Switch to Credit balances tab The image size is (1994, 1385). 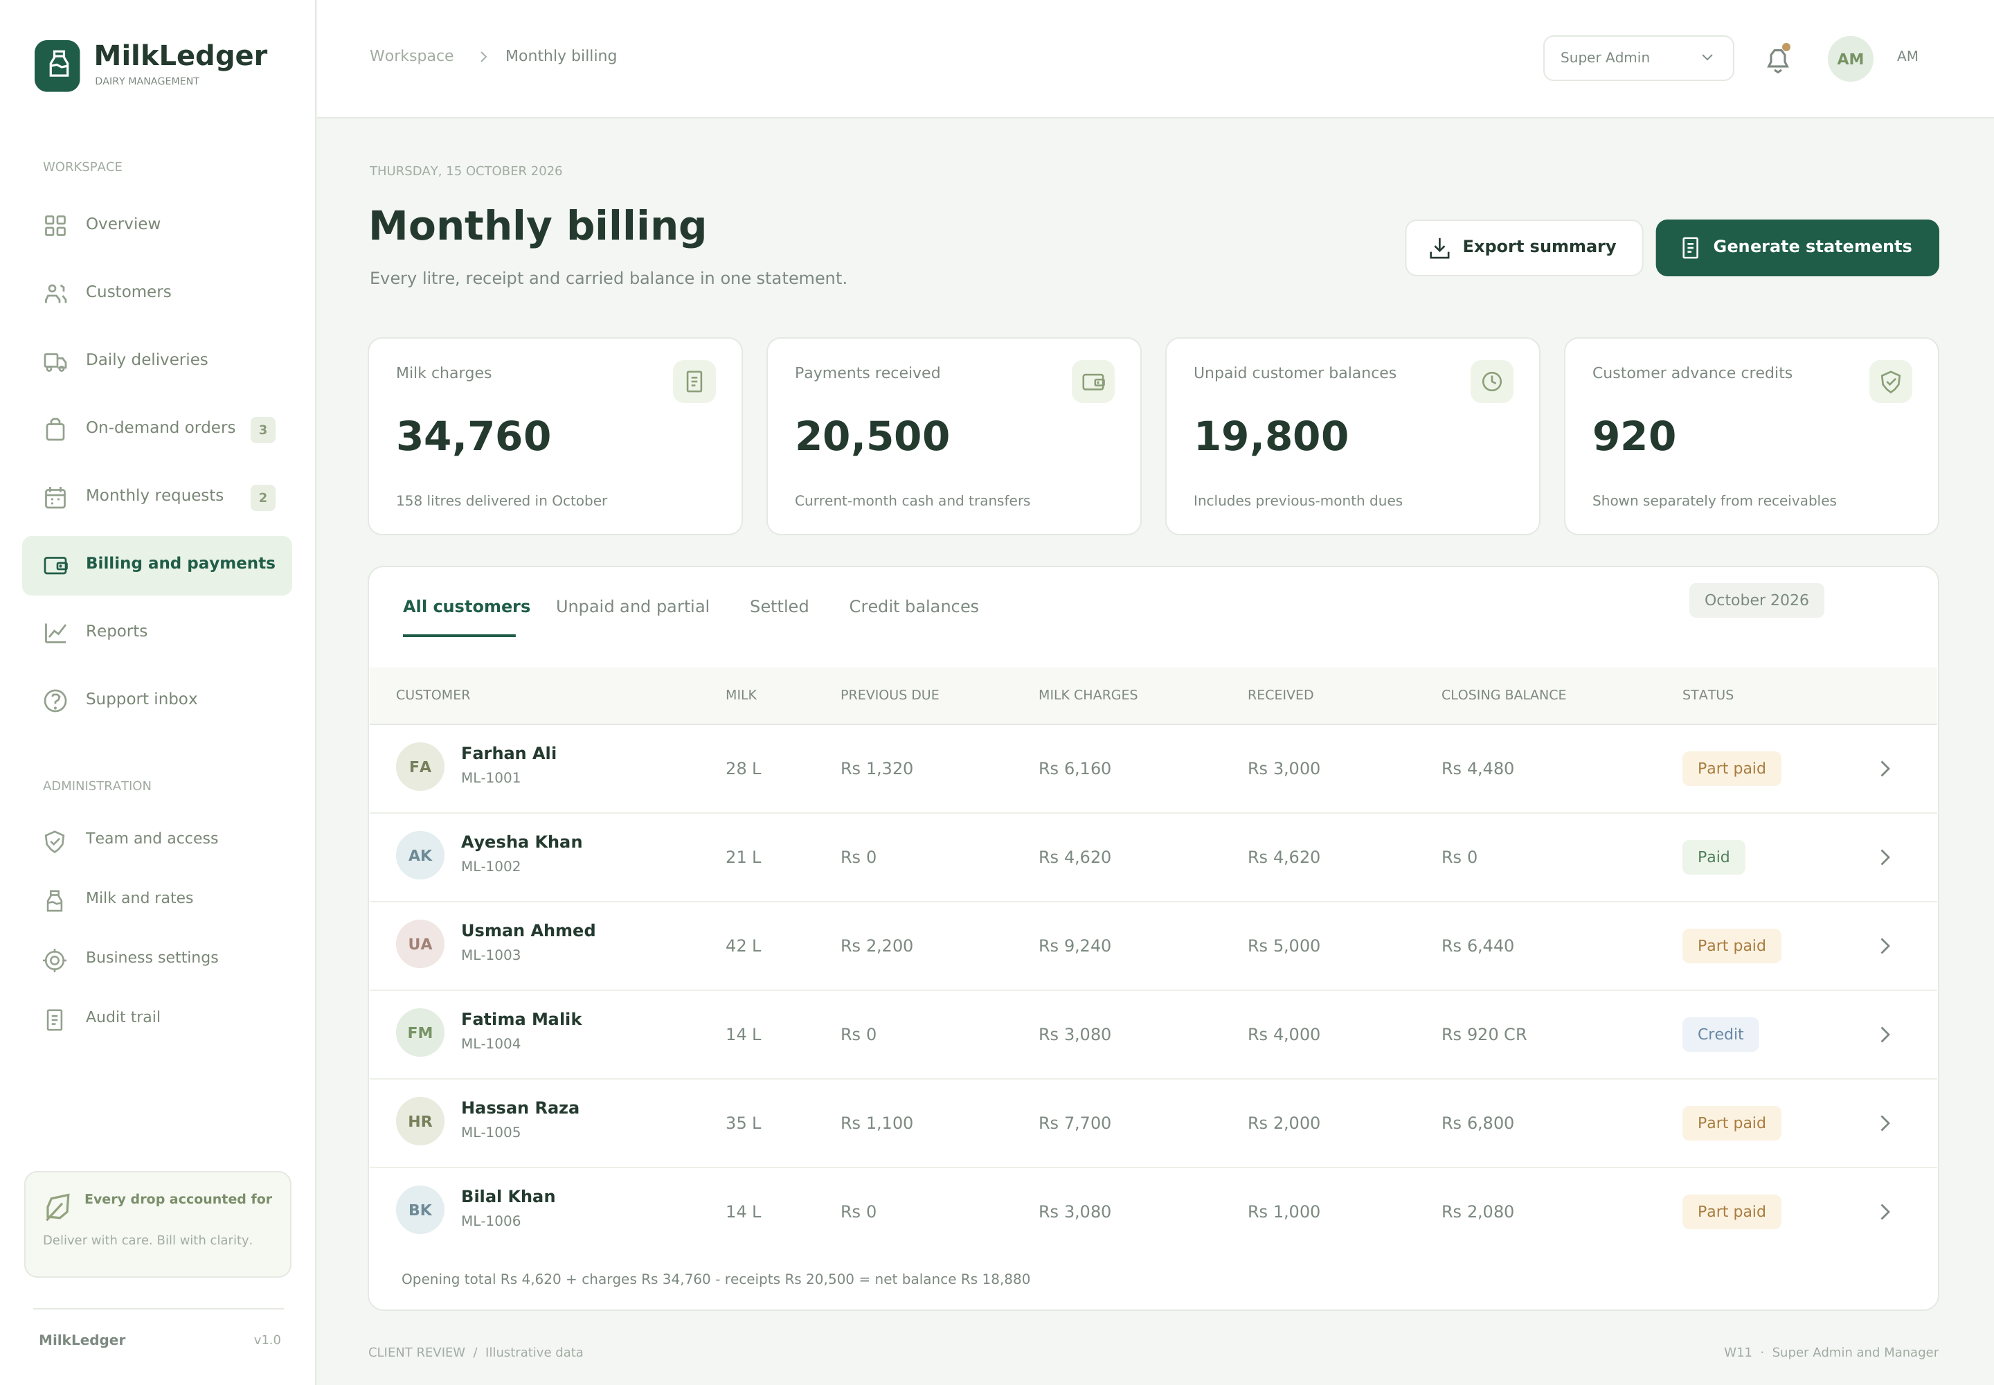[913, 606]
